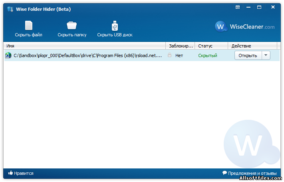The width and height of the screenshot is (284, 182).
Task: Select the C:\Sandbox\plopr_000 file path entry
Action: point(87,55)
